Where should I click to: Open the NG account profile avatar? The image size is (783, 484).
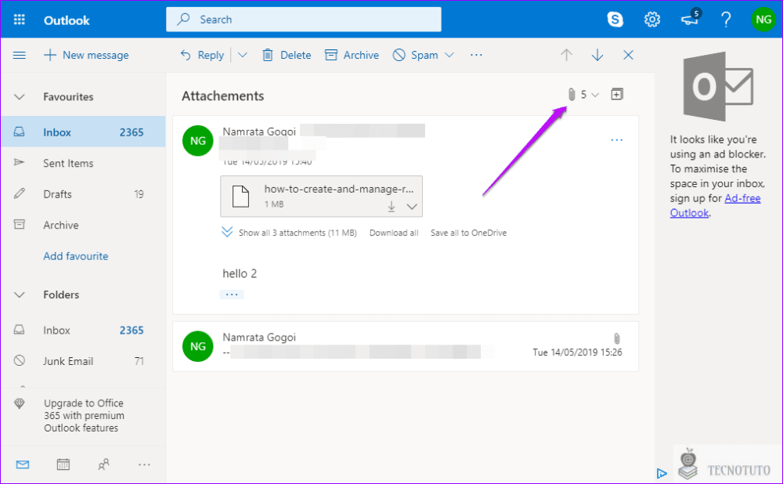click(763, 20)
